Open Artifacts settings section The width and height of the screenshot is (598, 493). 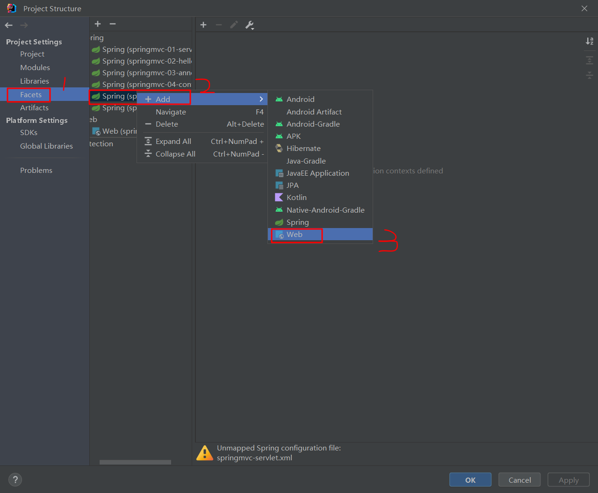34,108
